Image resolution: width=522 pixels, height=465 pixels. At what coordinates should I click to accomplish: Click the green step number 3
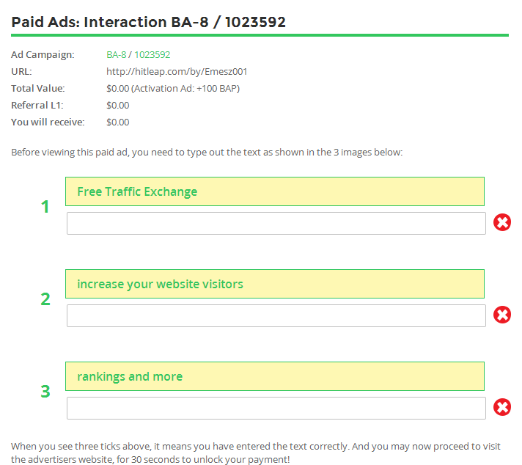pos(45,392)
